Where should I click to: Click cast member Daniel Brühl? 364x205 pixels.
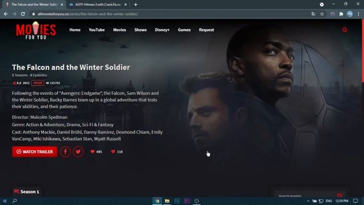69,132
